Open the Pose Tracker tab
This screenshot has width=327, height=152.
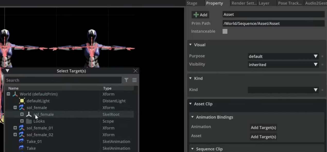point(290,3)
